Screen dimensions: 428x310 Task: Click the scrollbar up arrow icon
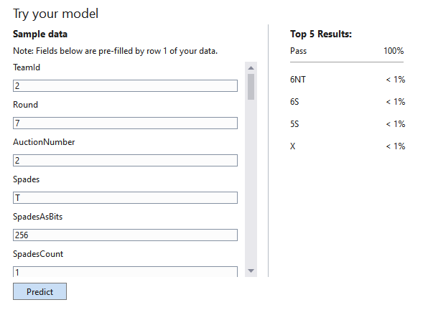pos(251,68)
